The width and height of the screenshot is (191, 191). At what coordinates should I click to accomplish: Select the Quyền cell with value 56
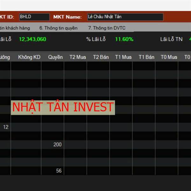53,171
